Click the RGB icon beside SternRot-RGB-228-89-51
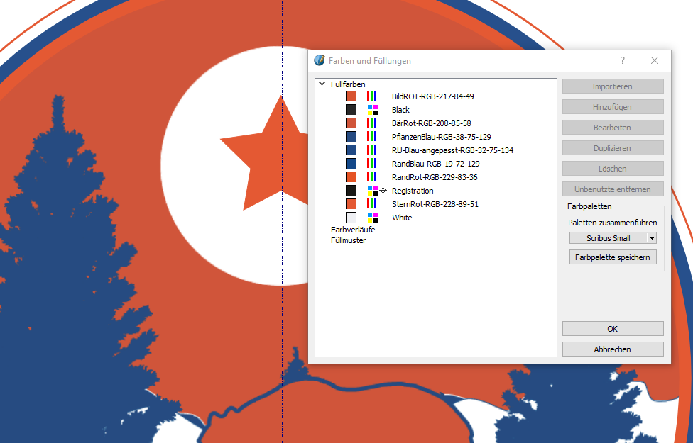693x443 pixels. (x=372, y=204)
